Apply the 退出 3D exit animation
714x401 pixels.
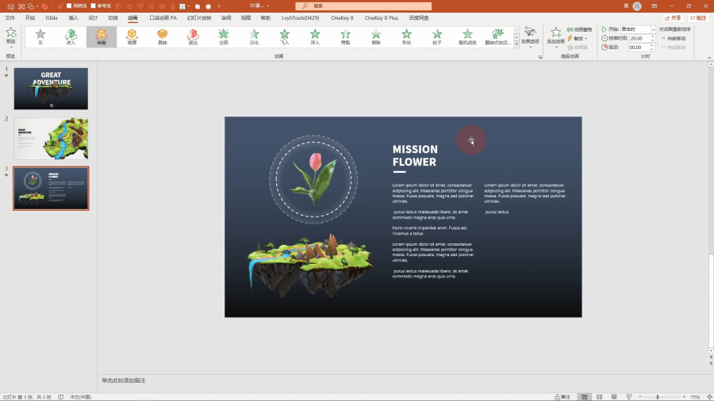click(x=193, y=36)
